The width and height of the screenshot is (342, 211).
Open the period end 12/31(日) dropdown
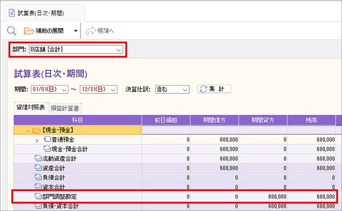point(99,90)
